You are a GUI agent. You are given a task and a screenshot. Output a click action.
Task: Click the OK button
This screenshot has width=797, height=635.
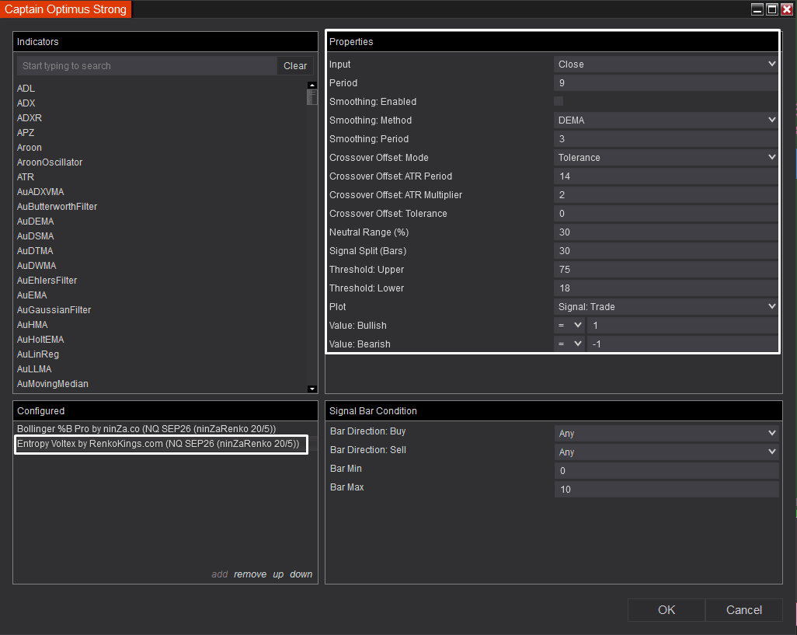click(x=666, y=610)
